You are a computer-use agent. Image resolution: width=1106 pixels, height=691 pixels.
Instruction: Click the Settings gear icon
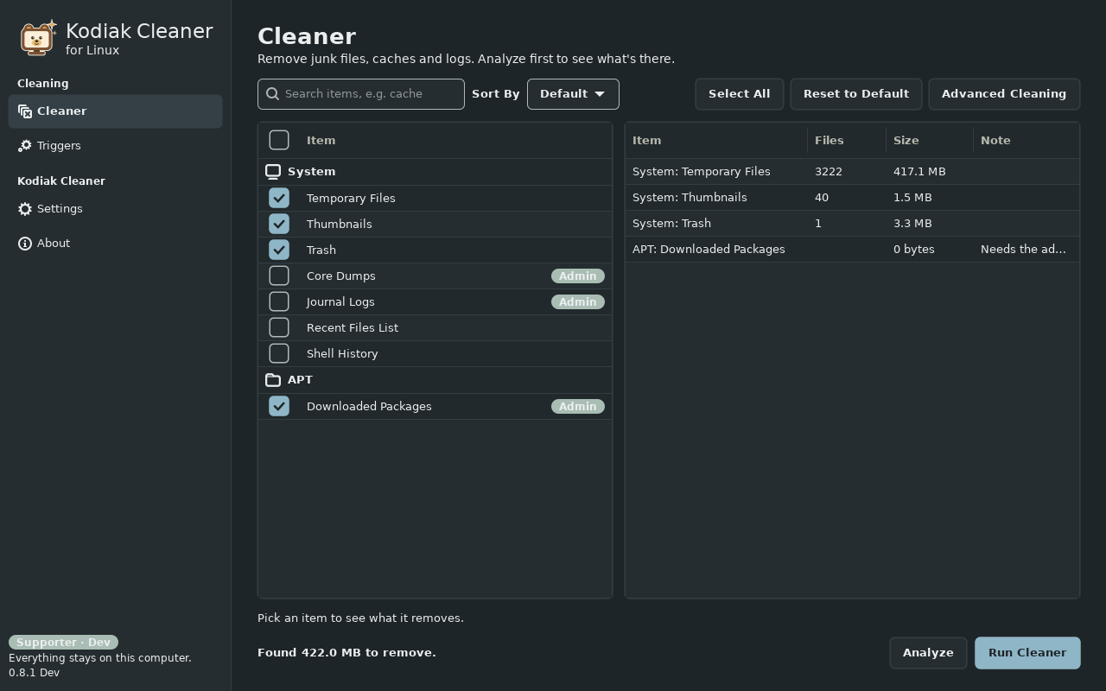[x=25, y=209]
